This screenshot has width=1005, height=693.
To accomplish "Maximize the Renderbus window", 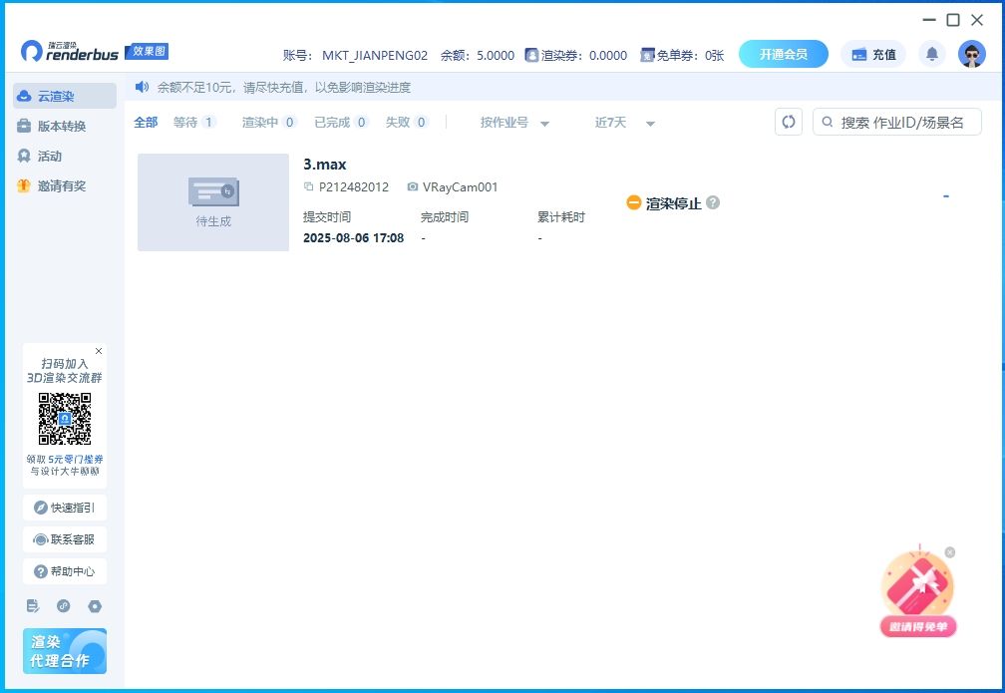I will [953, 20].
